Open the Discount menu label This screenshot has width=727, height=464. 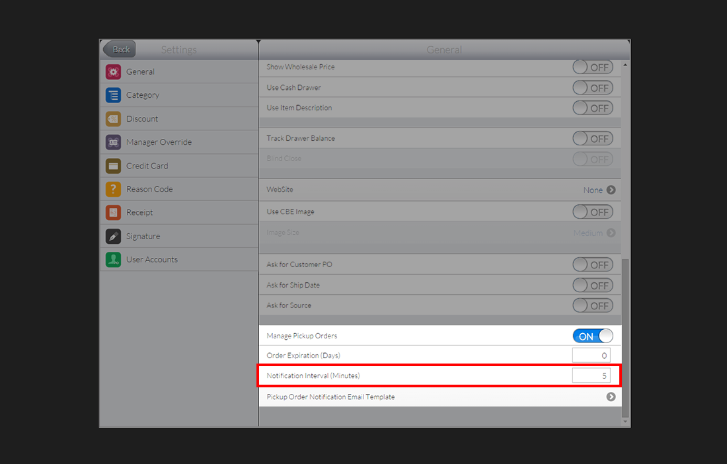pyautogui.click(x=142, y=119)
